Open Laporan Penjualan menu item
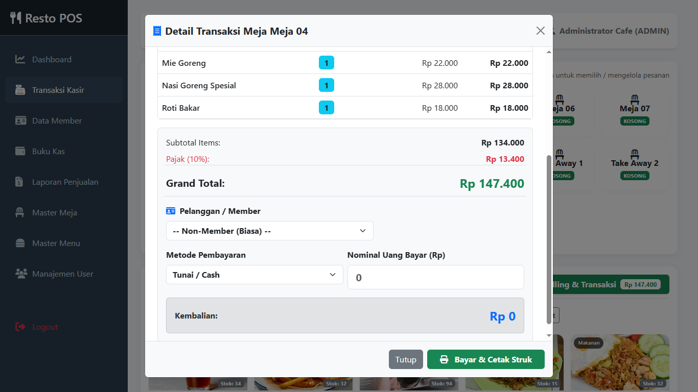The height and width of the screenshot is (392, 698). (x=64, y=182)
